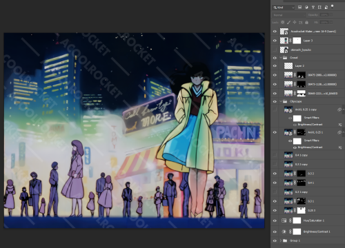Filter layers by smart objects icon
The height and width of the screenshot is (248, 345).
tap(326, 8)
